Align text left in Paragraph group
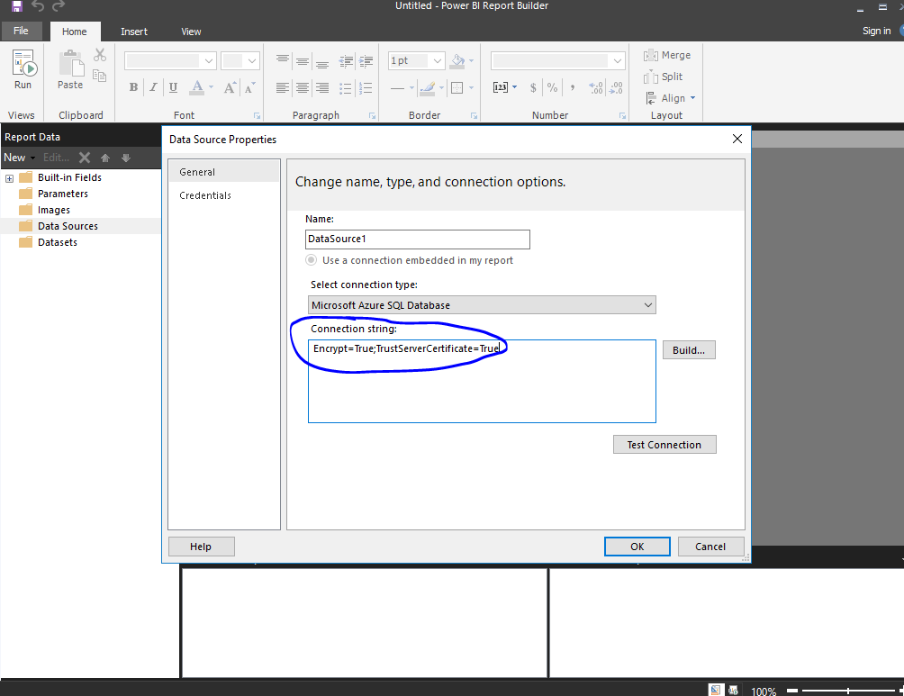This screenshot has width=904, height=696. (x=283, y=87)
